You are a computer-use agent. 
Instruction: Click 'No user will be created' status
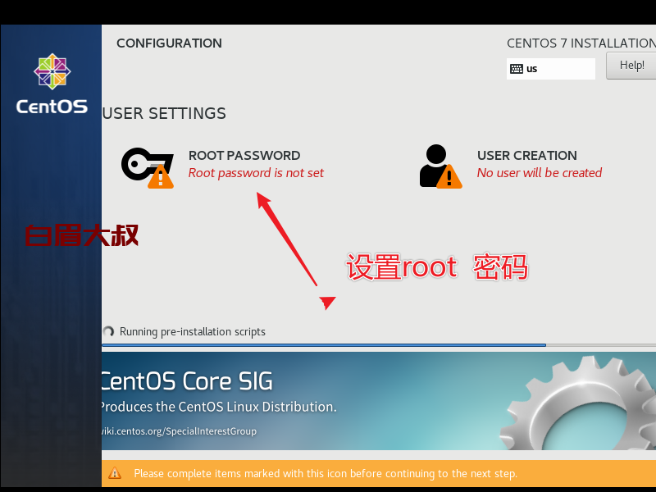point(540,173)
